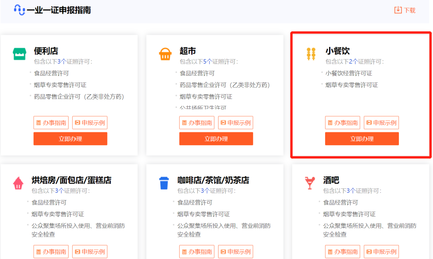The width and height of the screenshot is (433, 259).
Task: View 申报示例 for 烘焙房/面包店/蛋糕店
Action: click(89, 251)
